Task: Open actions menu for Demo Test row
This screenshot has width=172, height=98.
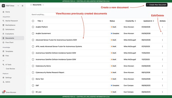Action: (162, 79)
